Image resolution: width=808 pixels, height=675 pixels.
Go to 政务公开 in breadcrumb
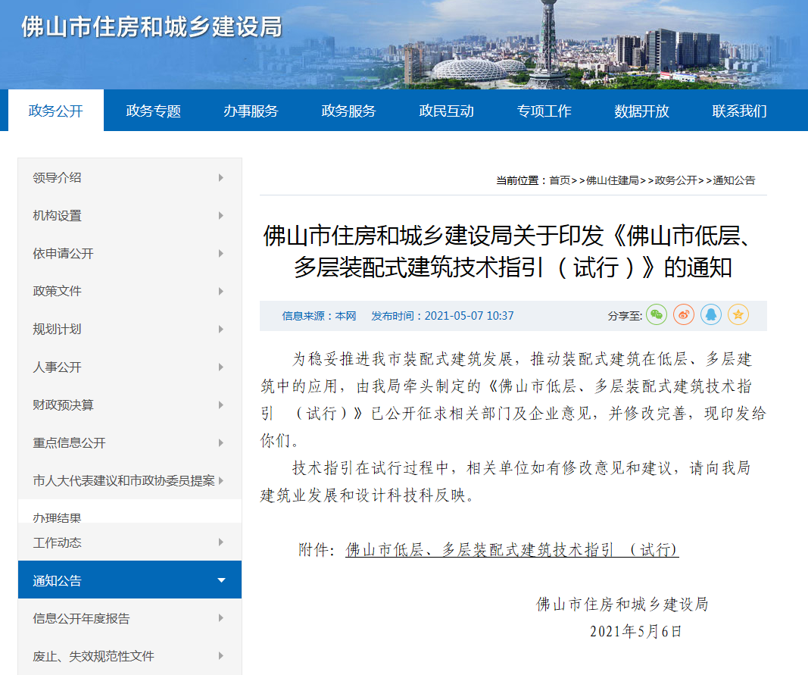pos(675,180)
